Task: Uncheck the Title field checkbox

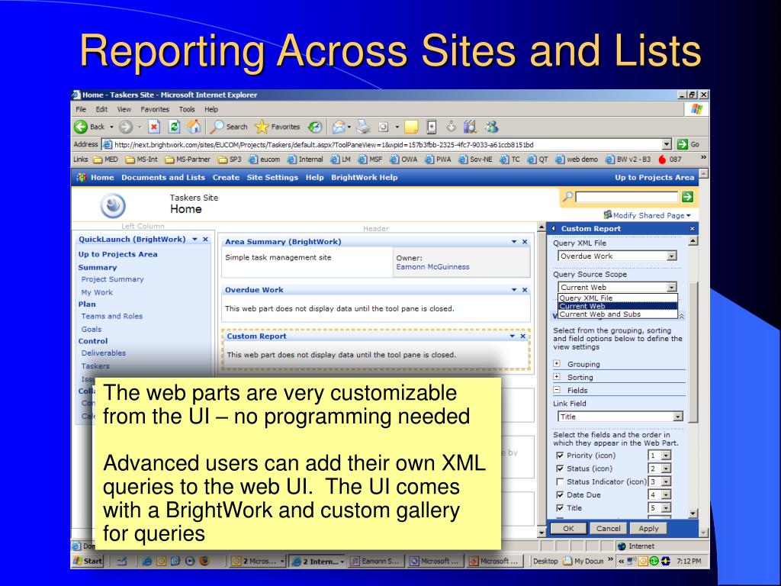Action: [560, 507]
